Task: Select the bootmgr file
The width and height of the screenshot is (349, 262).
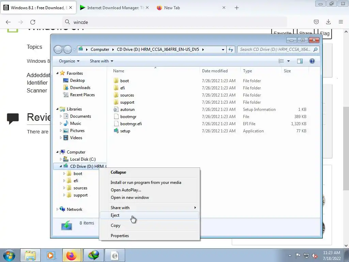Action: click(x=128, y=117)
